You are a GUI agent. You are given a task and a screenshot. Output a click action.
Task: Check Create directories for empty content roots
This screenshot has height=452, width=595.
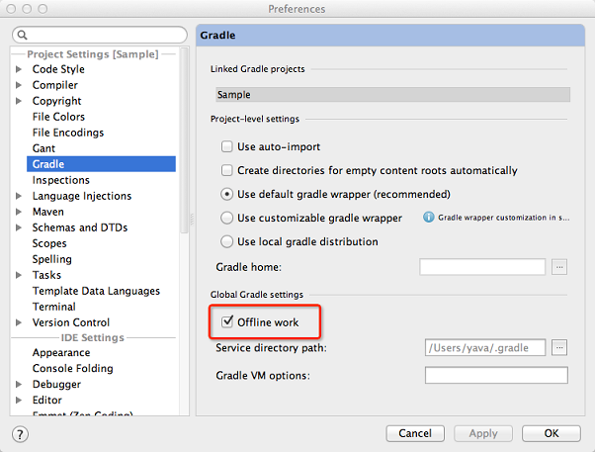click(227, 170)
